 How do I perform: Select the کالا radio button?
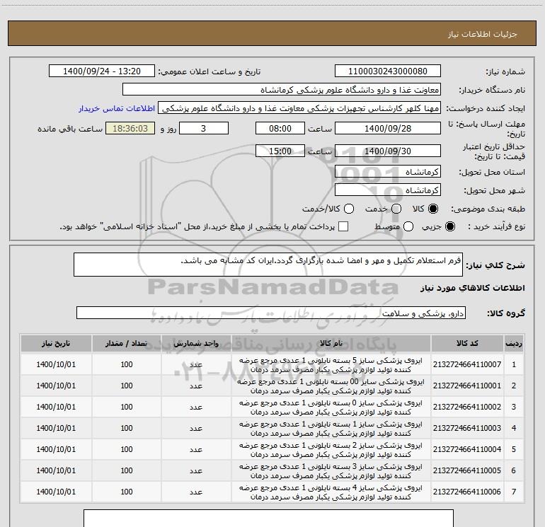(x=433, y=209)
